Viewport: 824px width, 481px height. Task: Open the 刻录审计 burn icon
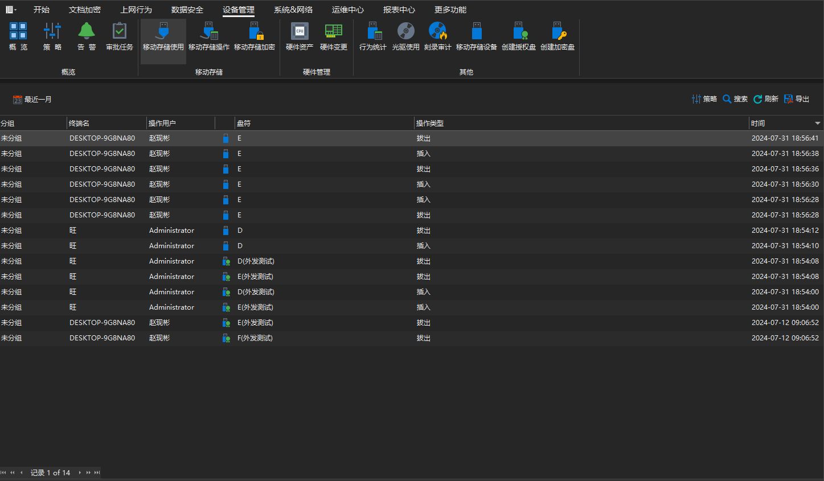[x=438, y=31]
